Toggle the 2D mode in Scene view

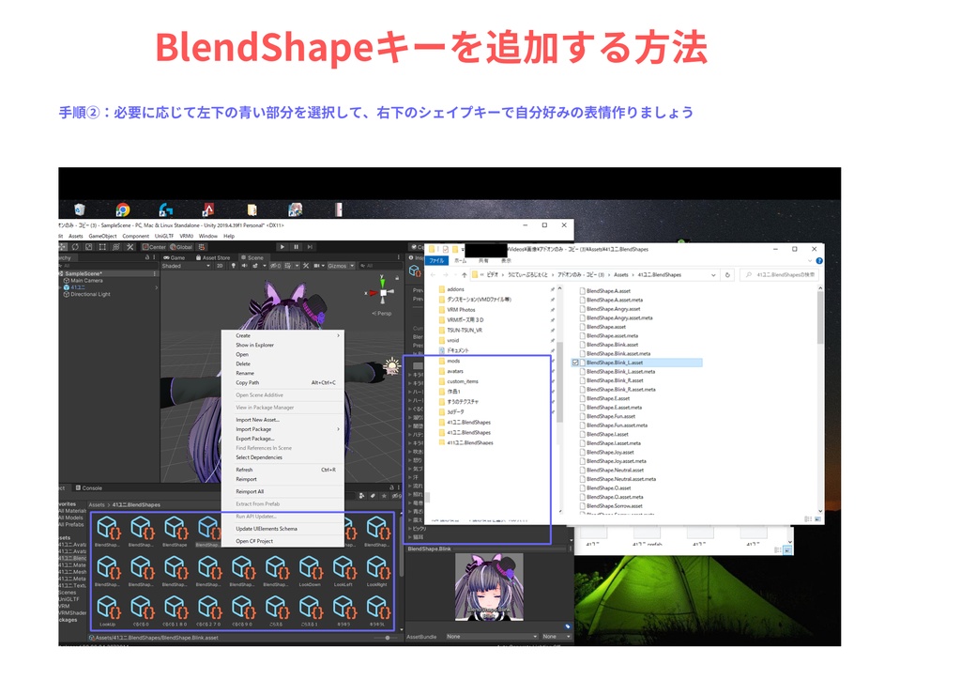tap(219, 264)
